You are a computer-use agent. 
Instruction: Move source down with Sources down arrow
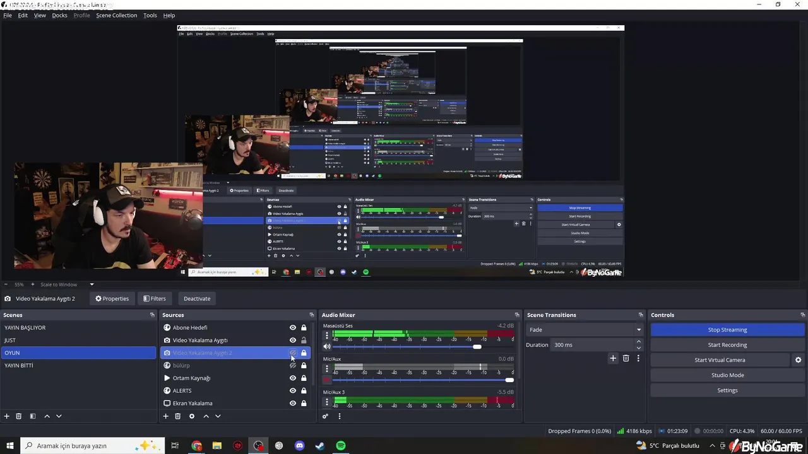coord(218,416)
